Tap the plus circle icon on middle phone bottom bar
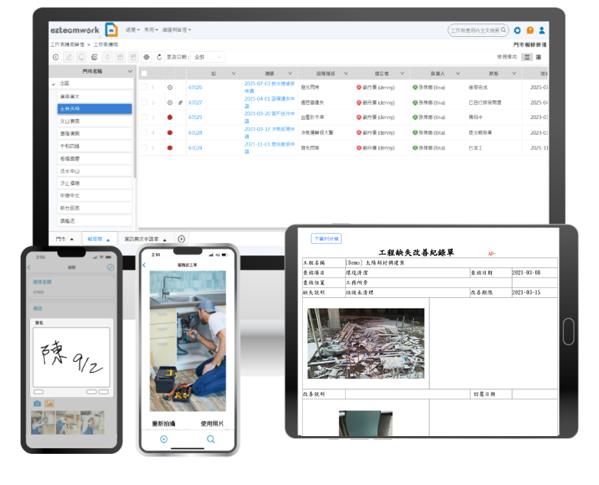 point(164,439)
